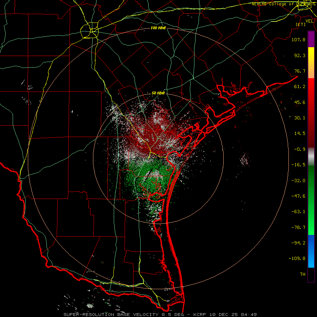Screen dimensions: 317x317
Task: Click the [KT] units label
Action: (x=301, y=24)
